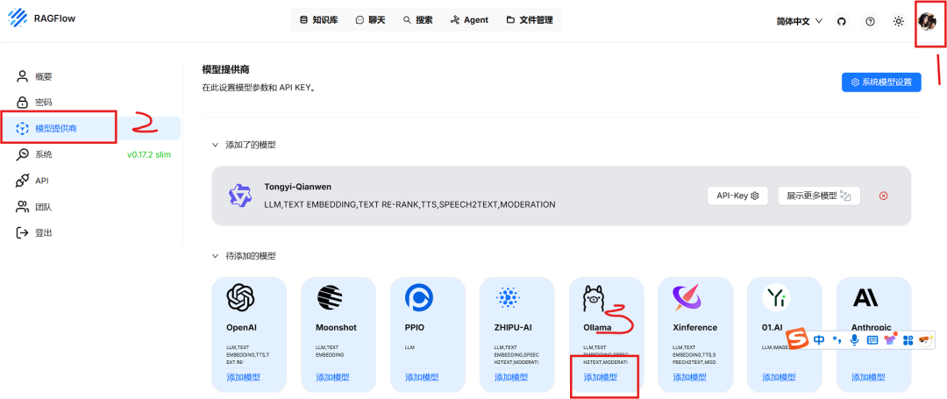Click the PPIO logo icon

[x=419, y=297]
